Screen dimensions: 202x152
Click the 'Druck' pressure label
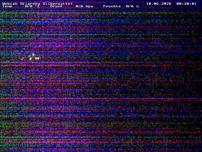[x=56, y=6]
